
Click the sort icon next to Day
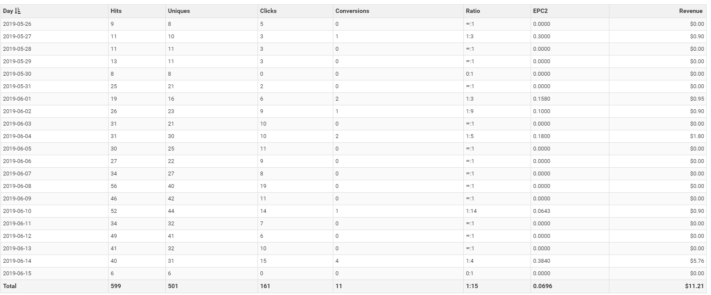click(18, 11)
